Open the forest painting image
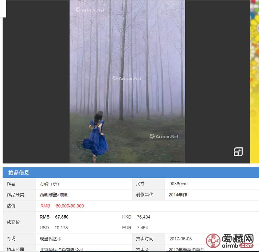 click(x=127, y=81)
